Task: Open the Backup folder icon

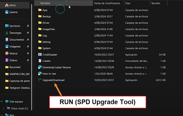Action: tap(40, 16)
